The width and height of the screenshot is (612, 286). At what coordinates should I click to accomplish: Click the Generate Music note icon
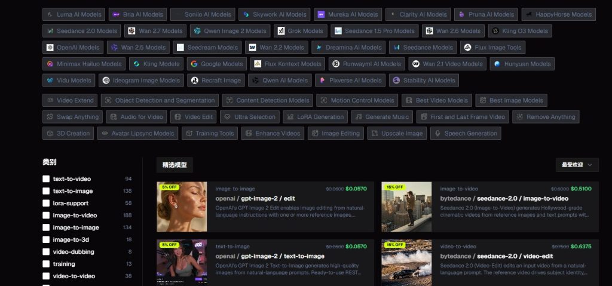tap(359, 116)
